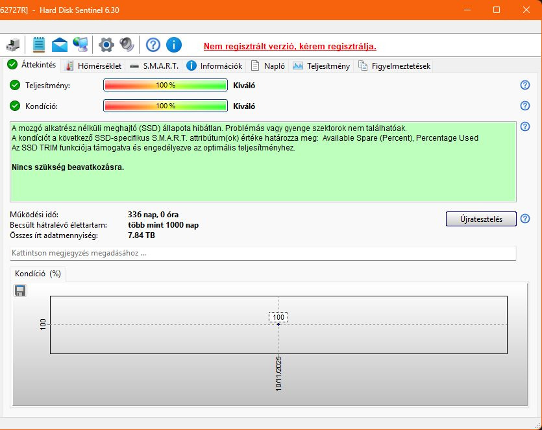Click help icon beside green status text
Image resolution: width=542 pixels, height=430 pixels.
[x=524, y=126]
